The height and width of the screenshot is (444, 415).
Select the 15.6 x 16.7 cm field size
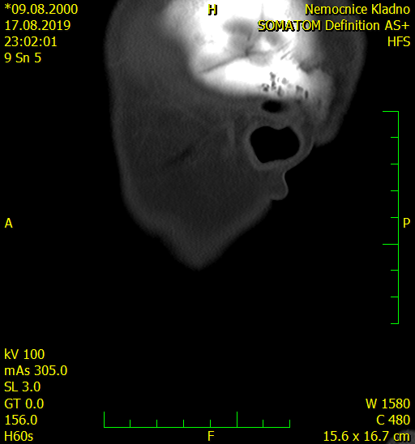[x=366, y=437]
